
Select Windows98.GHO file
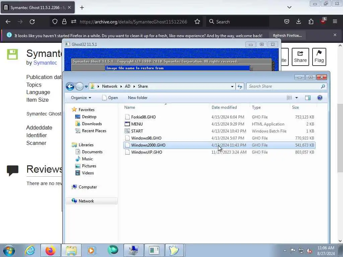click(219, 138)
